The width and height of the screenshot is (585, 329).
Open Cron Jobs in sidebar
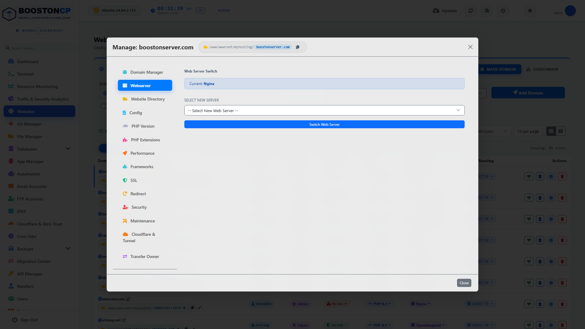point(39,236)
